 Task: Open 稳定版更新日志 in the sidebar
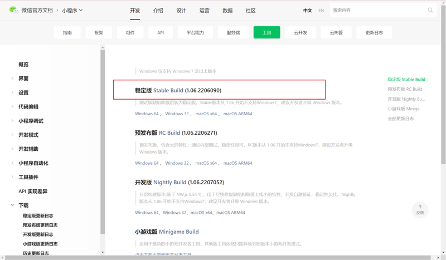point(38,215)
